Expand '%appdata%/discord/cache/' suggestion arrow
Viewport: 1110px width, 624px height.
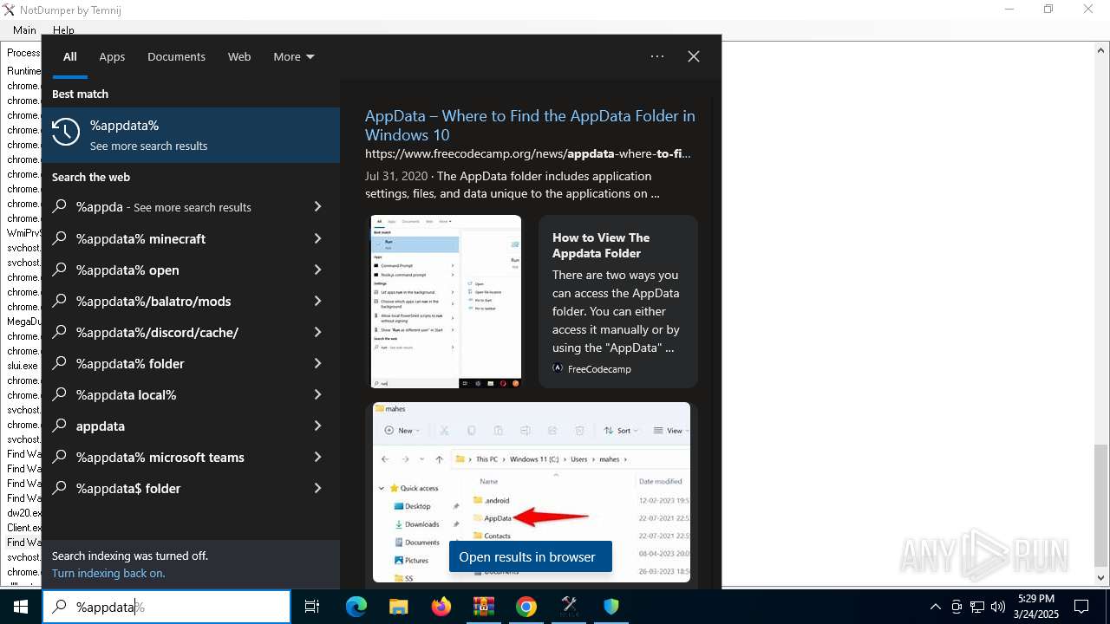click(x=317, y=332)
